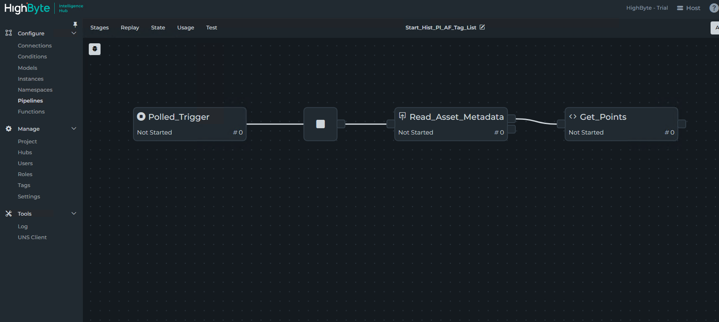Collapse the Manage section chevron
The image size is (719, 322).
pos(74,129)
